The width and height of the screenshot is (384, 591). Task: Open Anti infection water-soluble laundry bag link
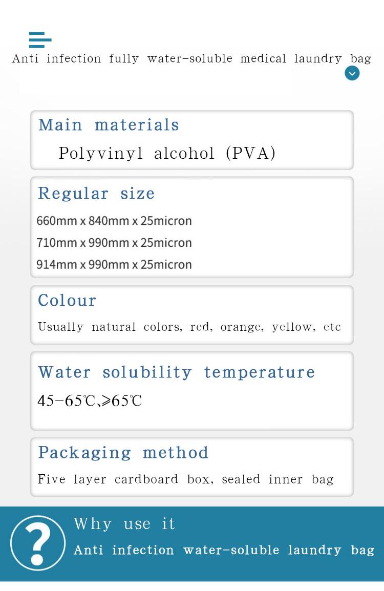point(224,550)
